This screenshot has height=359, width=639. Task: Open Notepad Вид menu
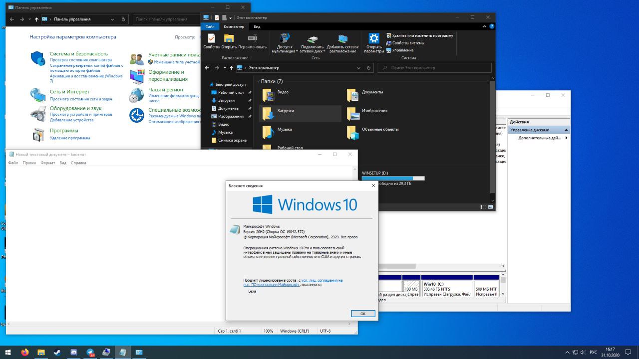(63, 163)
